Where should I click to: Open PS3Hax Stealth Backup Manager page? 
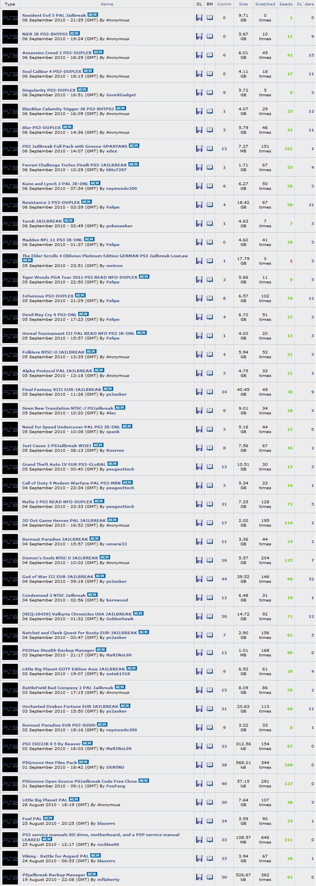pos(58,650)
